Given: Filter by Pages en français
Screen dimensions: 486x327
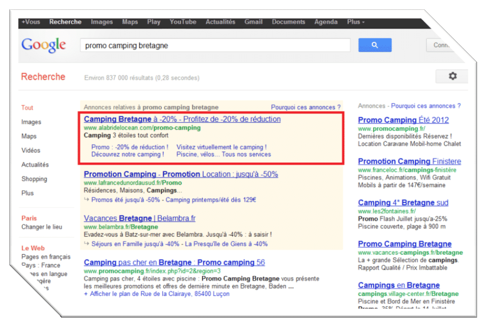Looking at the screenshot, I should coord(46,257).
